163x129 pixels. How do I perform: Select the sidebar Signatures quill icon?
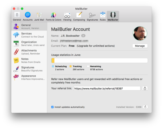coord(16,69)
